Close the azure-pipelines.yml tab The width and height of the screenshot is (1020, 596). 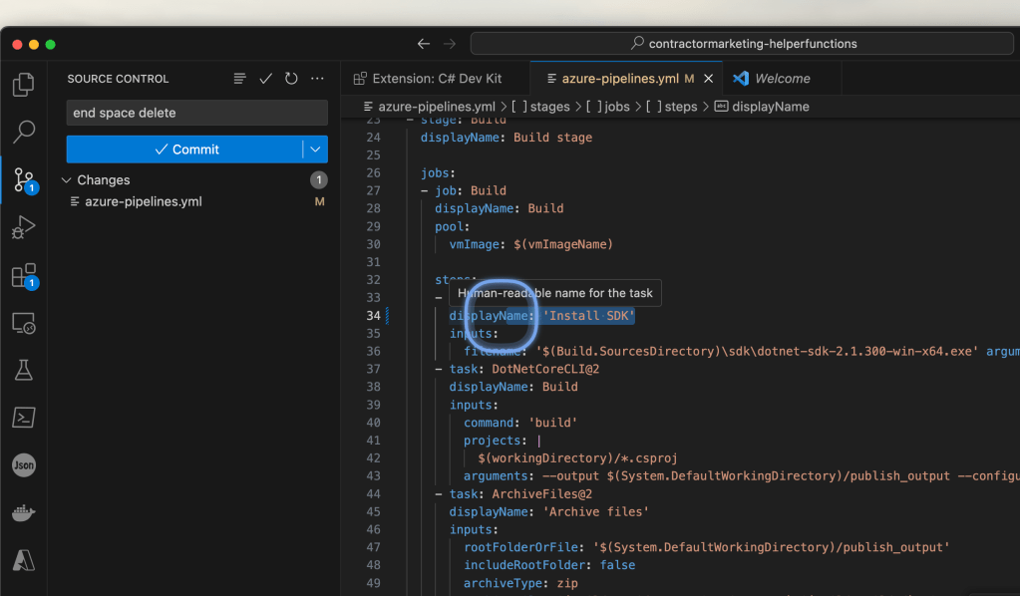[708, 79]
